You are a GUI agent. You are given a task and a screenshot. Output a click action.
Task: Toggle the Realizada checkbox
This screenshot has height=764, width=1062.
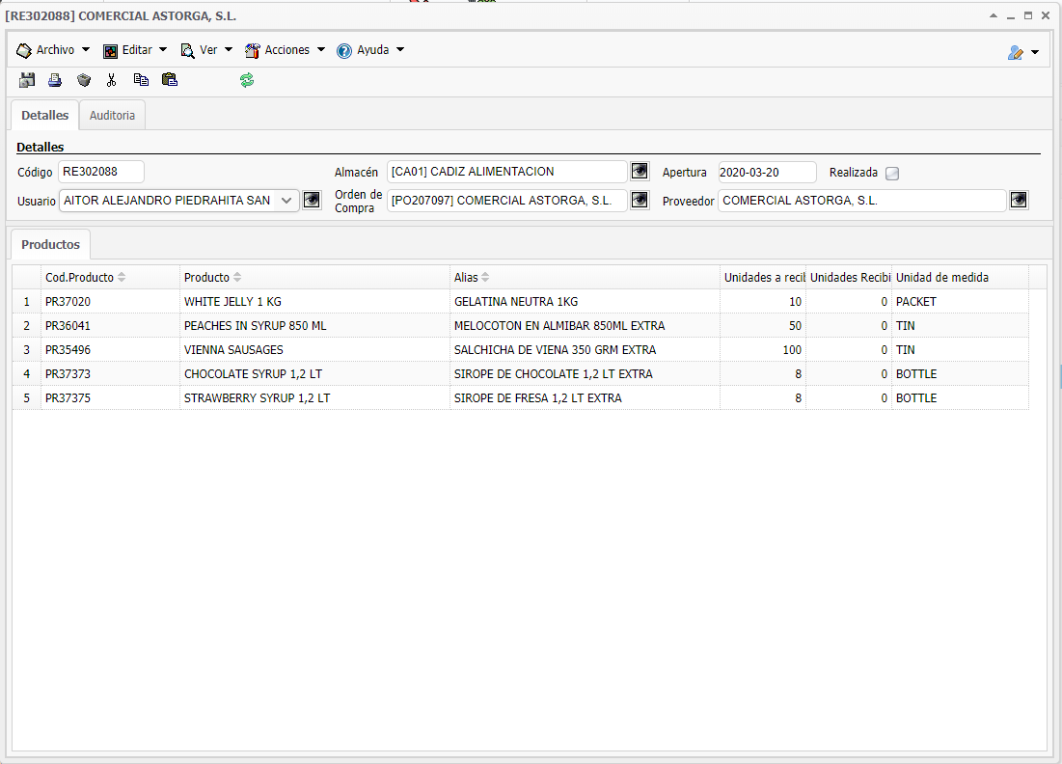(892, 174)
